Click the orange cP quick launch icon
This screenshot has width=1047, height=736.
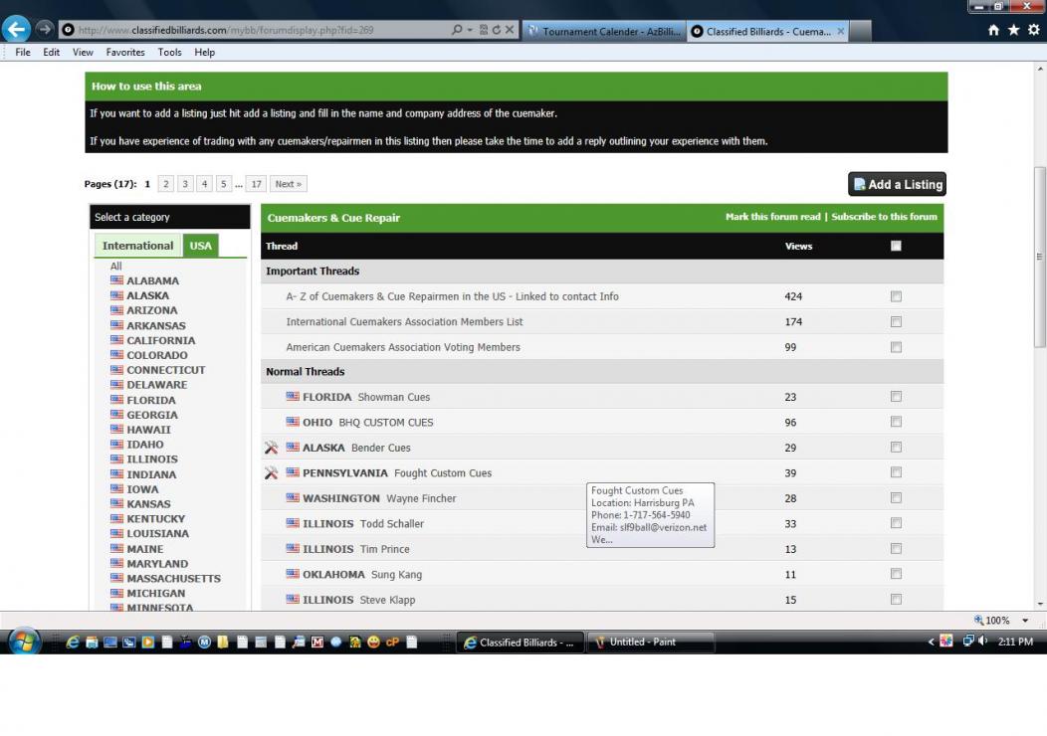point(392,642)
